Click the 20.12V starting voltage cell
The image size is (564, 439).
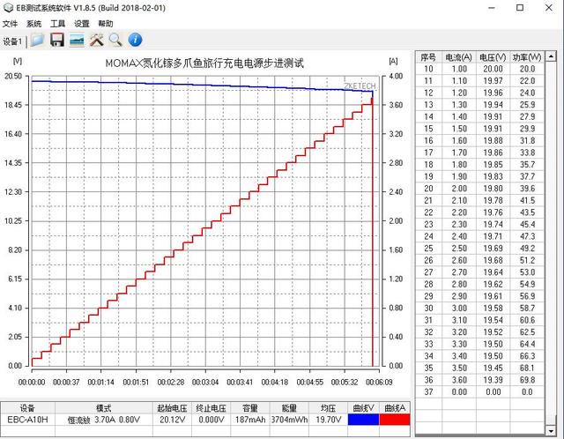[173, 420]
